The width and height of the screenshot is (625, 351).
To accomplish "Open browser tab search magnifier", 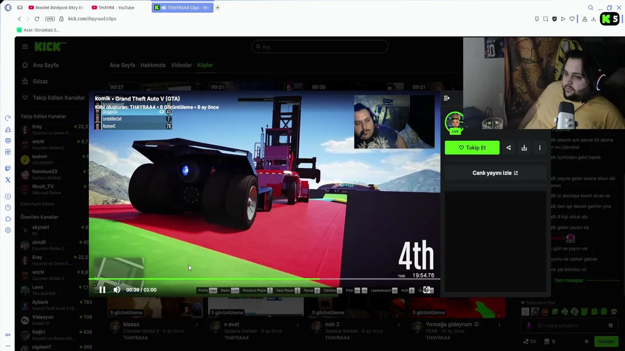I will pyautogui.click(x=590, y=7).
